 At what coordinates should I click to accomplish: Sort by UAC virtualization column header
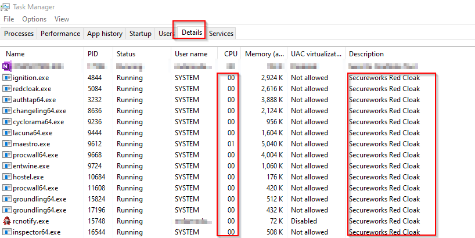coord(316,54)
